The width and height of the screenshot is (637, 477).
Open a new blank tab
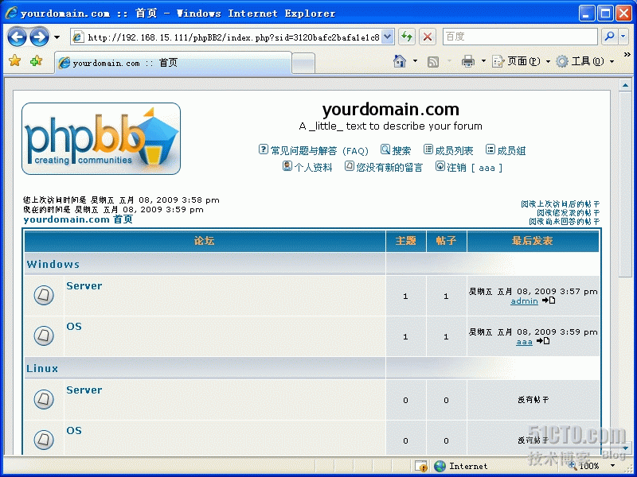tap(303, 64)
